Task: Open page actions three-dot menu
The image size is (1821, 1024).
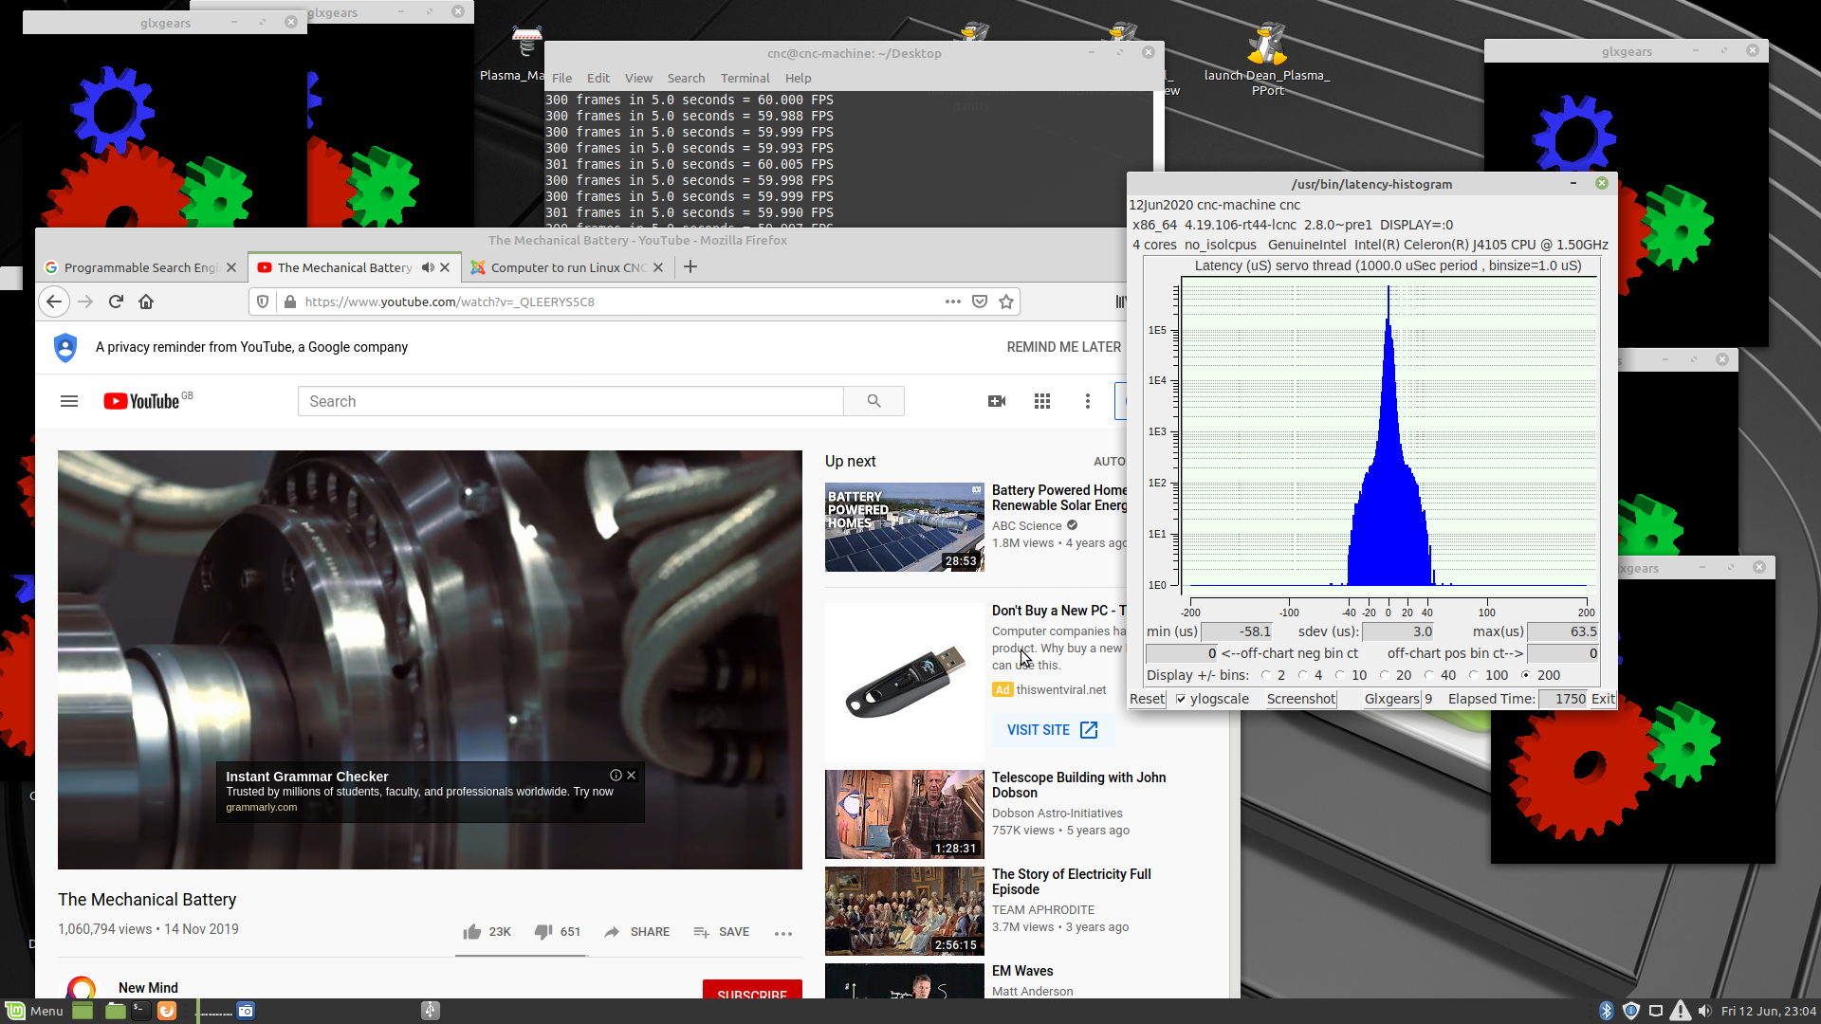Action: click(953, 302)
